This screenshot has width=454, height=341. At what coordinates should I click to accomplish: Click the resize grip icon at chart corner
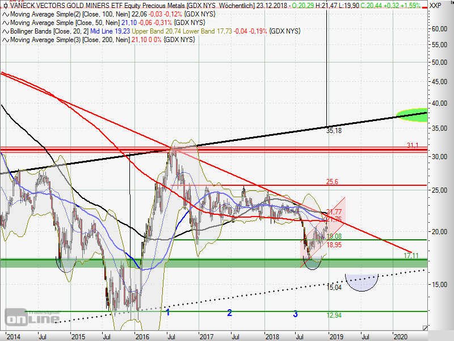pos(424,328)
